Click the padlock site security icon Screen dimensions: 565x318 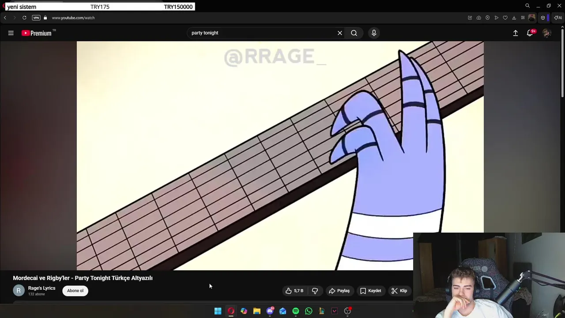45,18
